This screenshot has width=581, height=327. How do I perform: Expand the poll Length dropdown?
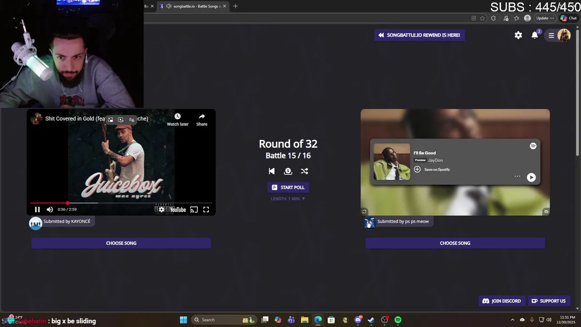tap(288, 198)
